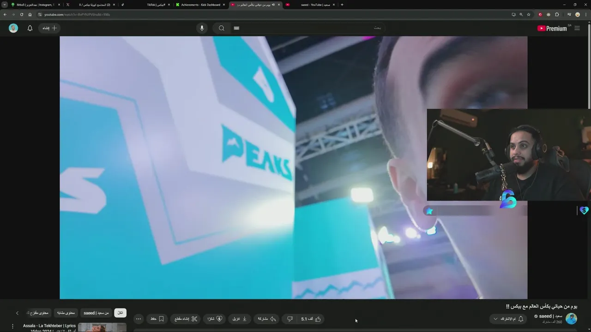Close the TikTok browser tab
Screen dimensions: 591x332
(169, 5)
